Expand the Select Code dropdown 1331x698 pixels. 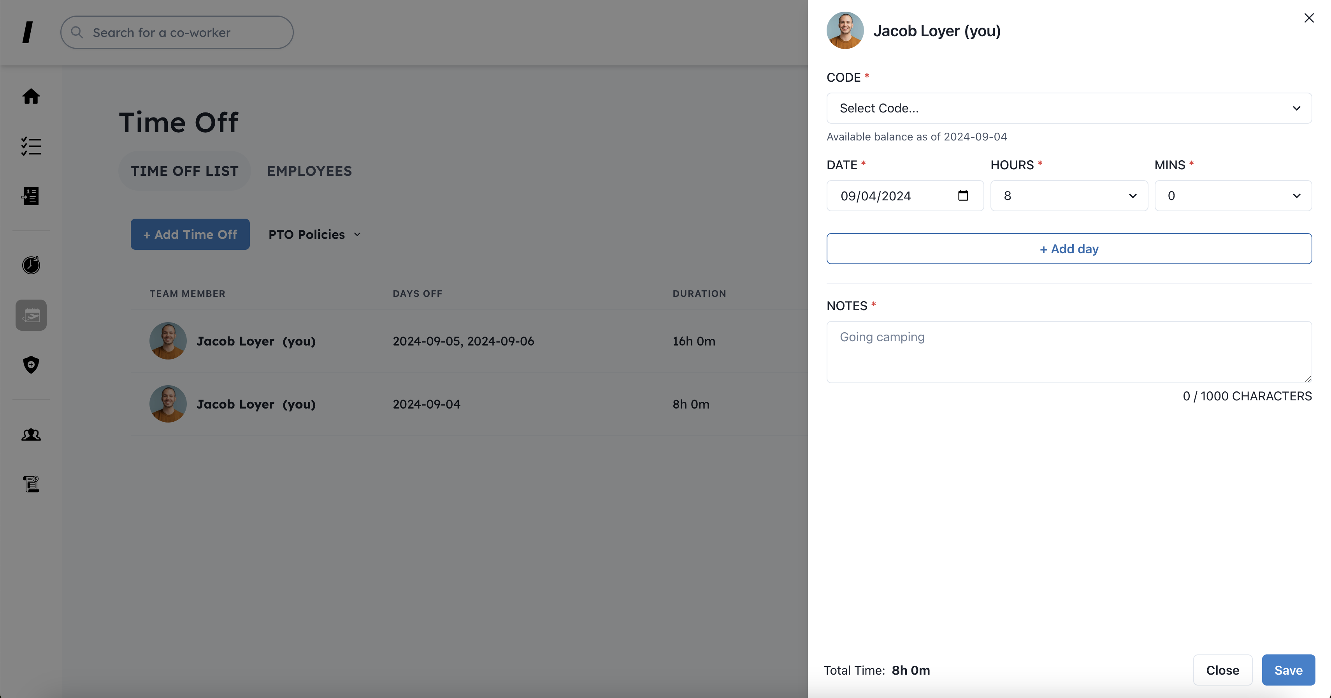1069,109
